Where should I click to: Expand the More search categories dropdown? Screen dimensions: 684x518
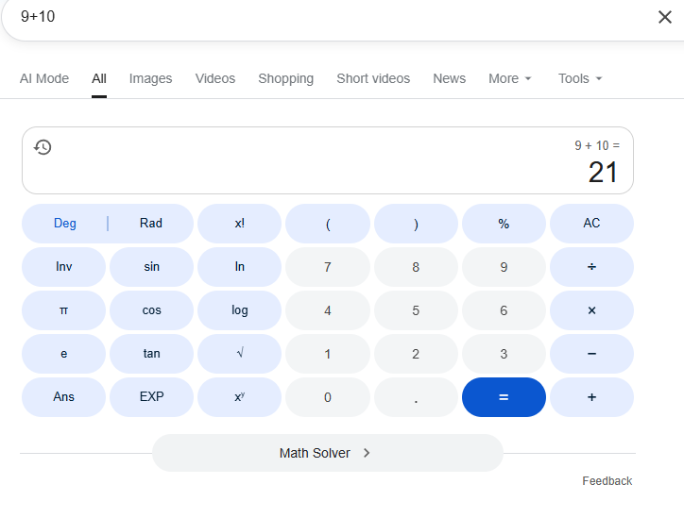pyautogui.click(x=510, y=78)
